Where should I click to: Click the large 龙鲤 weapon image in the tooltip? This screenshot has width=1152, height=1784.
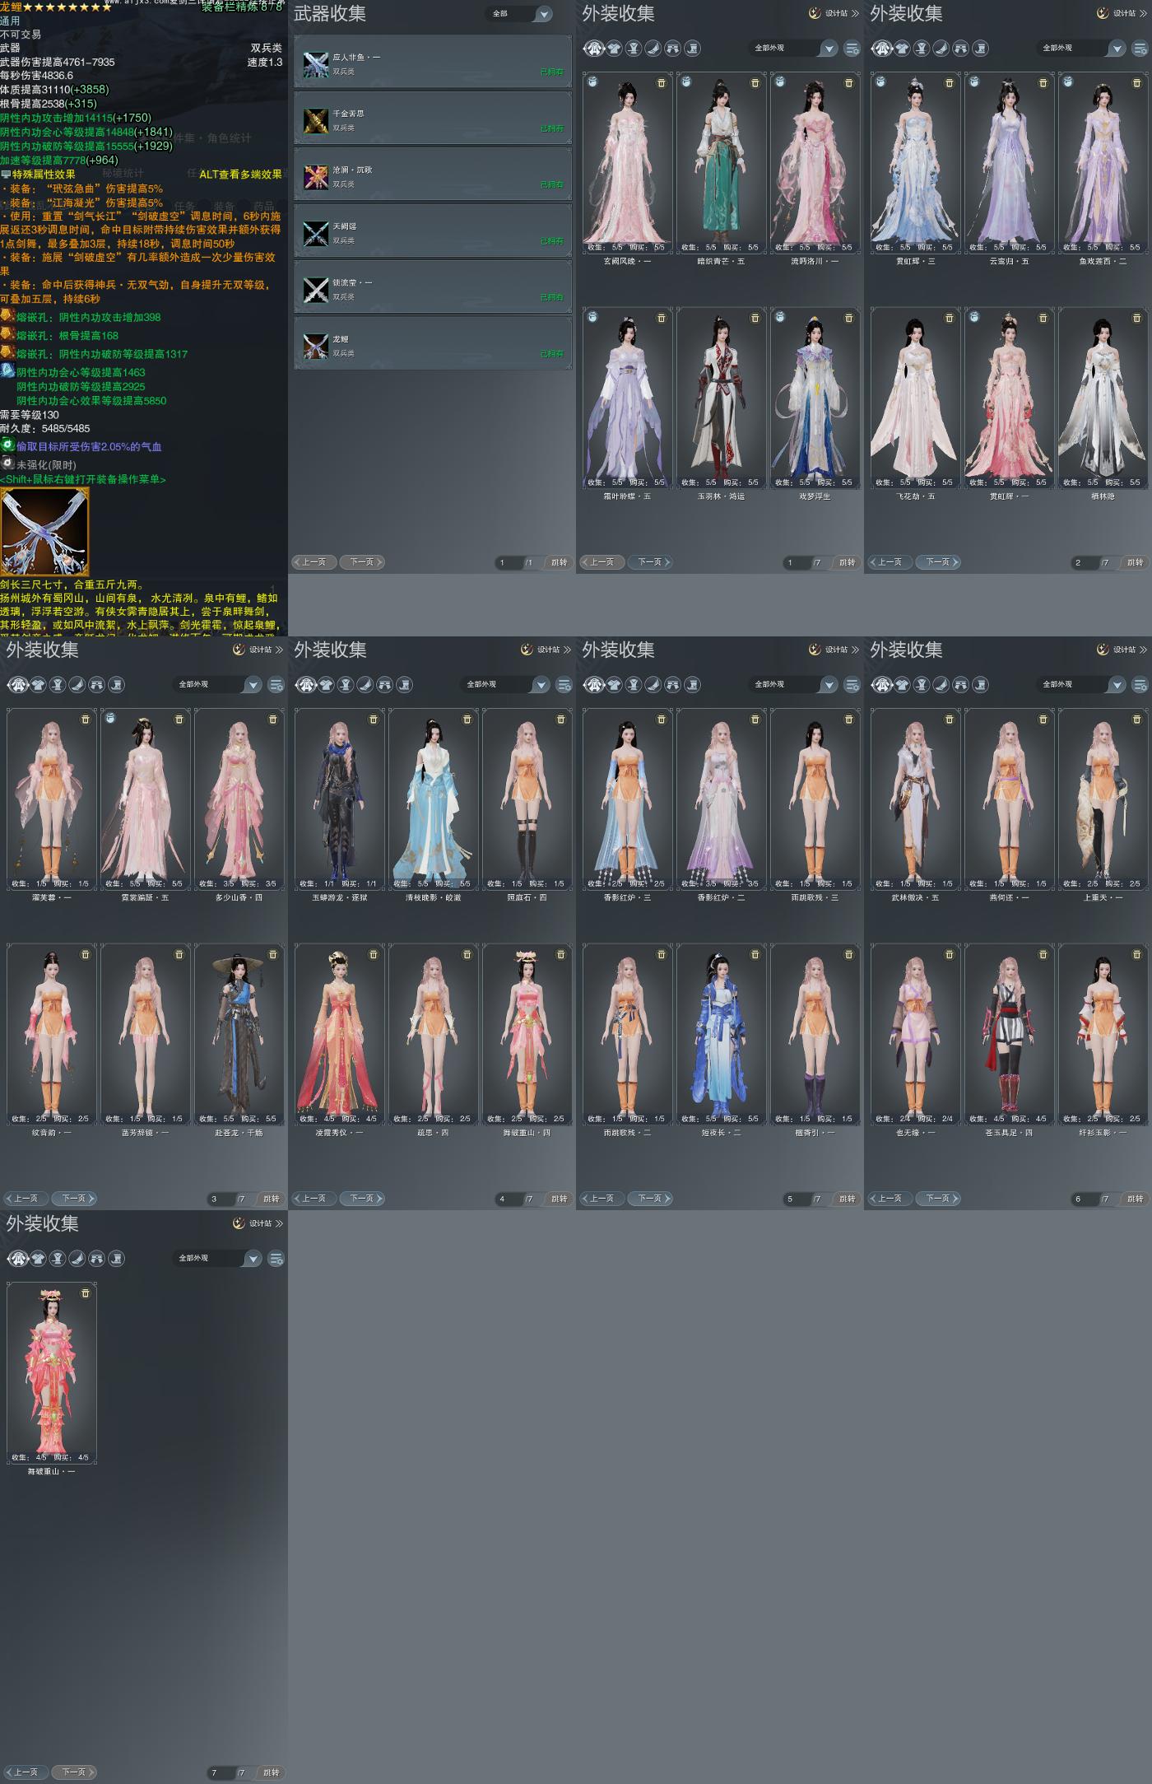click(44, 531)
